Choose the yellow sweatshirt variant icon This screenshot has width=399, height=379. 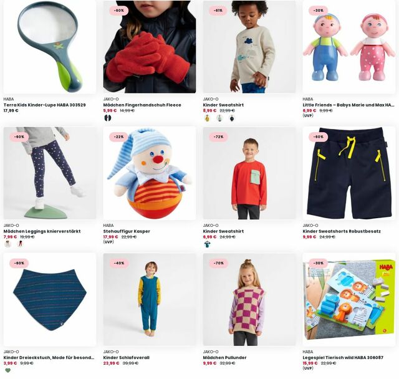(207, 118)
